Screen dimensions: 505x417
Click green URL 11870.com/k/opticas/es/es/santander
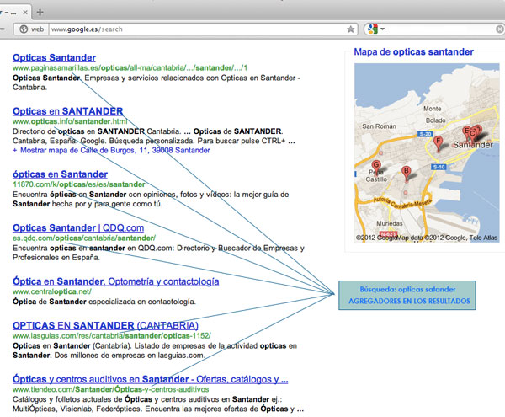pos(79,184)
